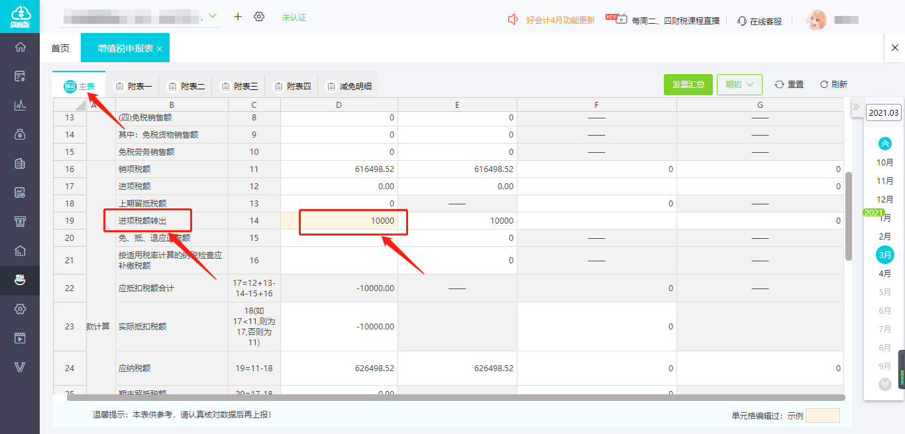Click the cloud logo above the sidebar
This screenshot has height=434, width=905.
[x=20, y=16]
